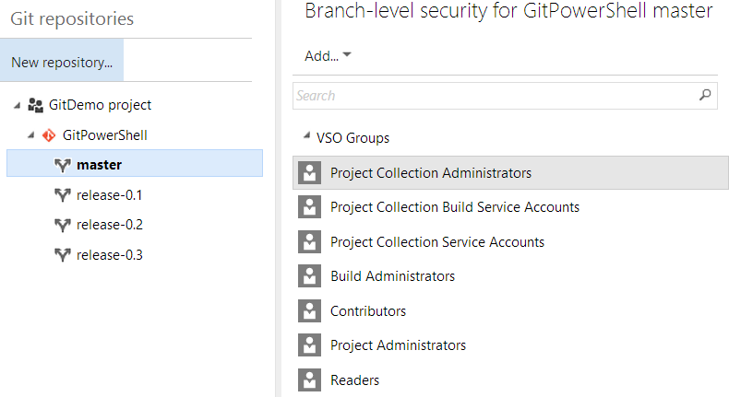Click the Project Collection Build Service Accounts icon
Image resolution: width=729 pixels, height=397 pixels.
click(x=310, y=207)
